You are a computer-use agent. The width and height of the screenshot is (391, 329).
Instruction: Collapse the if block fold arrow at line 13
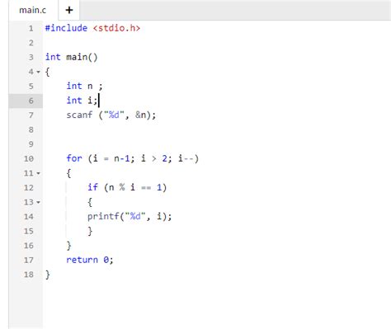[39, 202]
